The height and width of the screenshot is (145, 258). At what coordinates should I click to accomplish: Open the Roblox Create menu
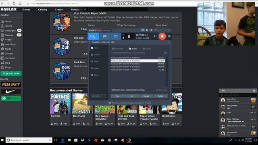(59, 10)
